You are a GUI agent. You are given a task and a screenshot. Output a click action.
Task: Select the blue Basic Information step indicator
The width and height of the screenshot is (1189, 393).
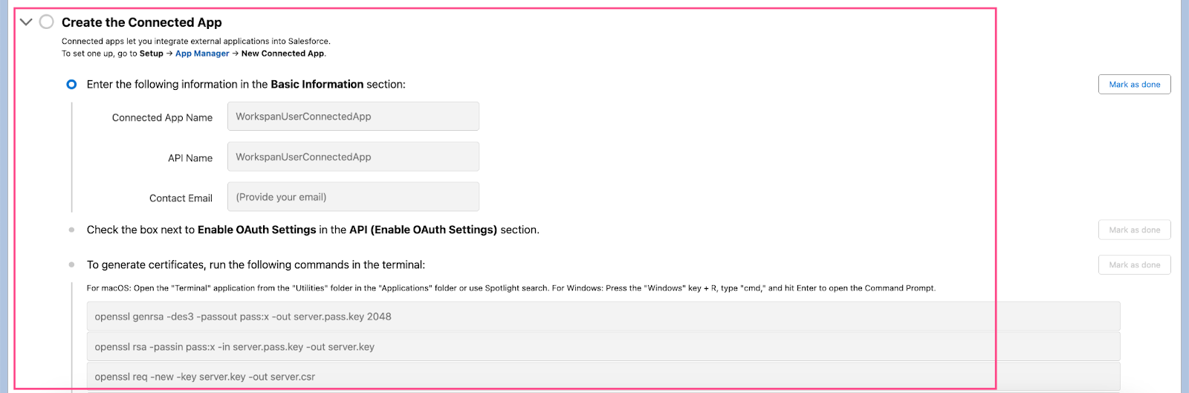[x=71, y=85]
